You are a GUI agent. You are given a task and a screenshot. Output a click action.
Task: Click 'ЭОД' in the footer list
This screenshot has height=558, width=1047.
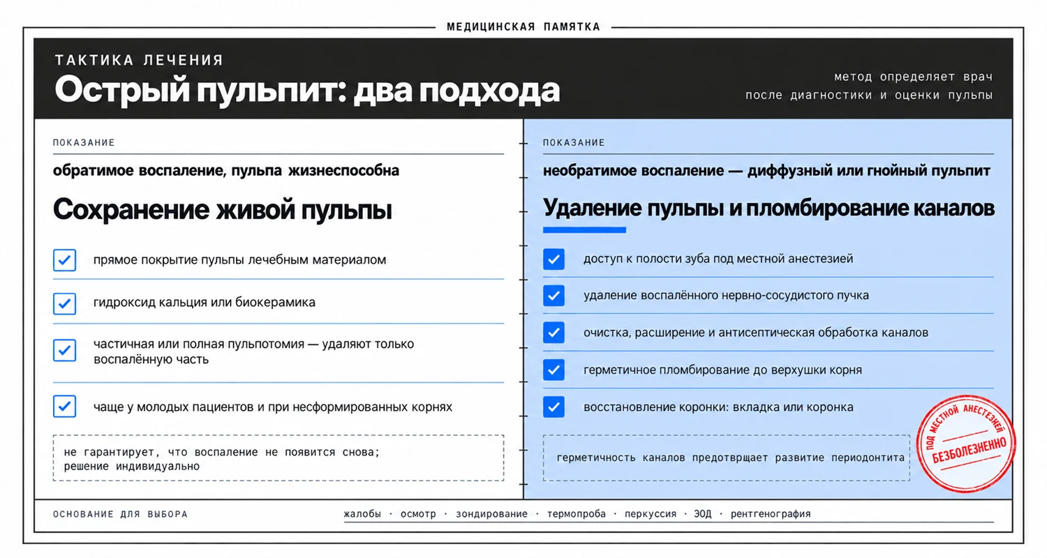click(x=704, y=514)
